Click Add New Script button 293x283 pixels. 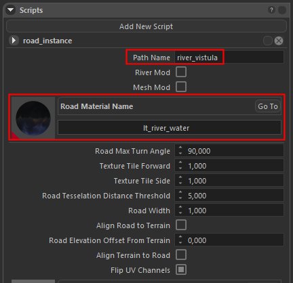click(x=146, y=26)
